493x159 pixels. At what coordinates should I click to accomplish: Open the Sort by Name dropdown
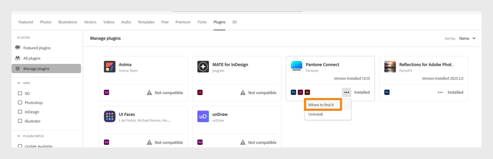pyautogui.click(x=467, y=38)
